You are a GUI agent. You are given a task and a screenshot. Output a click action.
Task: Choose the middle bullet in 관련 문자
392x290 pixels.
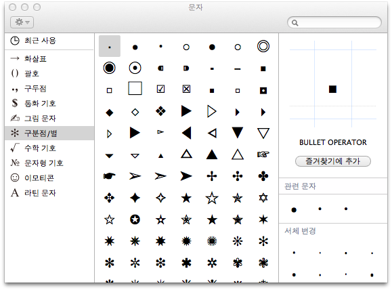coord(320,209)
